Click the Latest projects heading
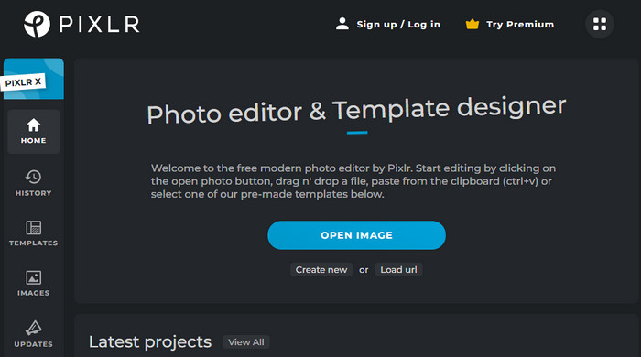The height and width of the screenshot is (357, 641). tap(150, 342)
